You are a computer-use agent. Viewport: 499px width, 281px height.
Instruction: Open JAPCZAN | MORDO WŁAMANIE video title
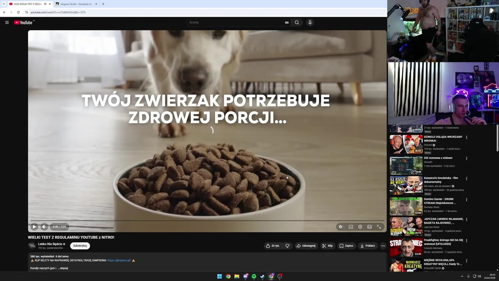click(444, 221)
